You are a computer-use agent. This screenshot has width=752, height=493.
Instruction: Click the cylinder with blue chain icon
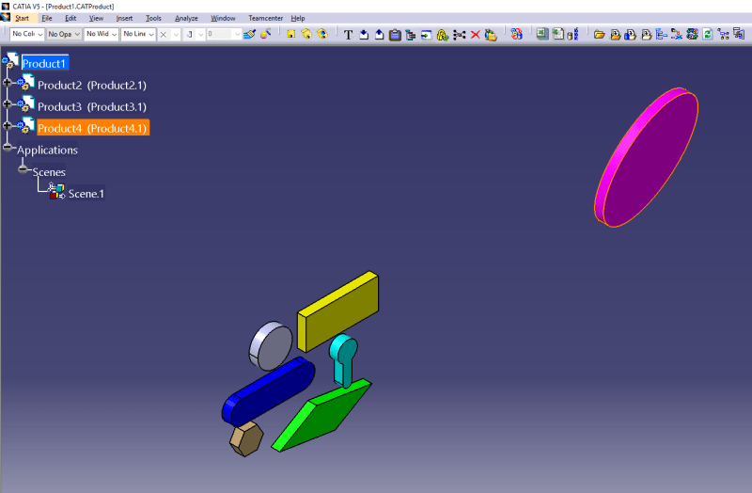[x=573, y=34]
